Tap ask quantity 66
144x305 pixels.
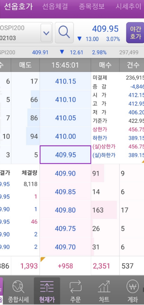click(34, 99)
